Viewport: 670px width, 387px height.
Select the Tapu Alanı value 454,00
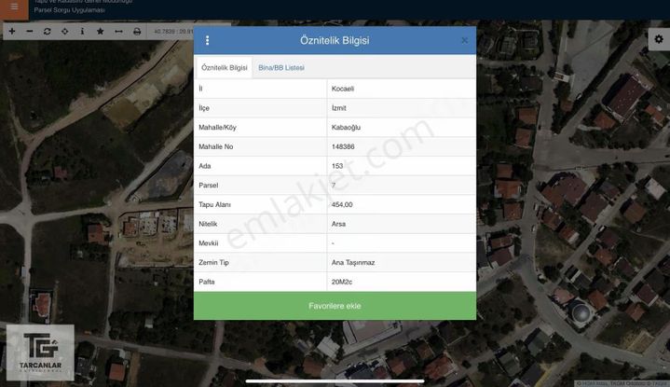coord(342,204)
